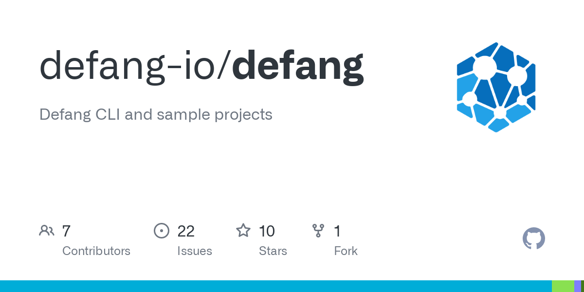584x292 pixels.
Task: Open the GitHub Octocat logo
Action: click(x=533, y=238)
